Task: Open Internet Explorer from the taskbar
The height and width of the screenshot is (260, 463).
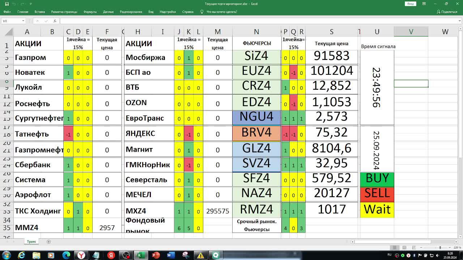Action: click(x=22, y=255)
